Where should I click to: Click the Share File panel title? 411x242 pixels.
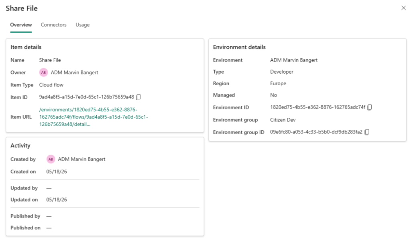22,8
